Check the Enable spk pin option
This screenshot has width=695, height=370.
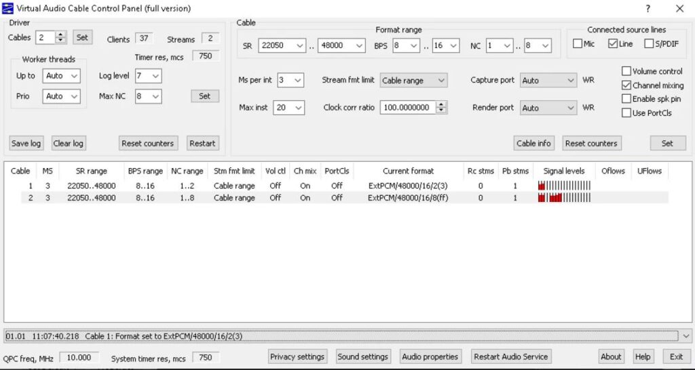(x=626, y=99)
